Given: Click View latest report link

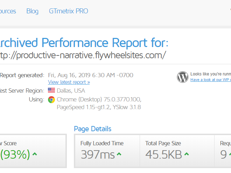Looking at the screenshot, I should click(x=69, y=82).
